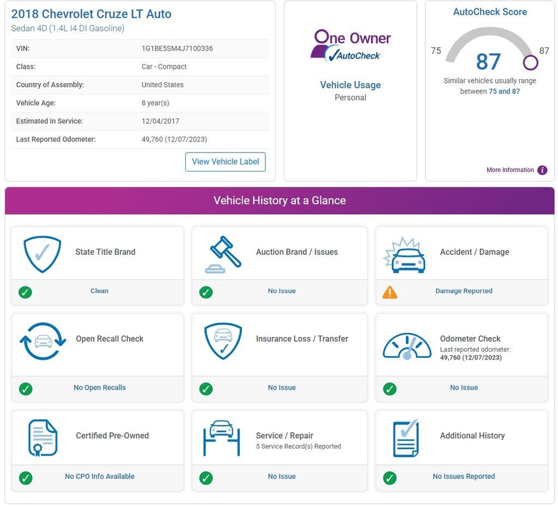Image resolution: width=558 pixels, height=507 pixels.
Task: Click the Vehicle Usage heading
Action: click(350, 85)
